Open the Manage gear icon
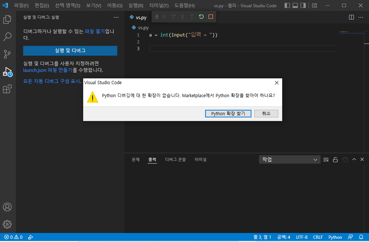369x242 pixels. (7, 224)
